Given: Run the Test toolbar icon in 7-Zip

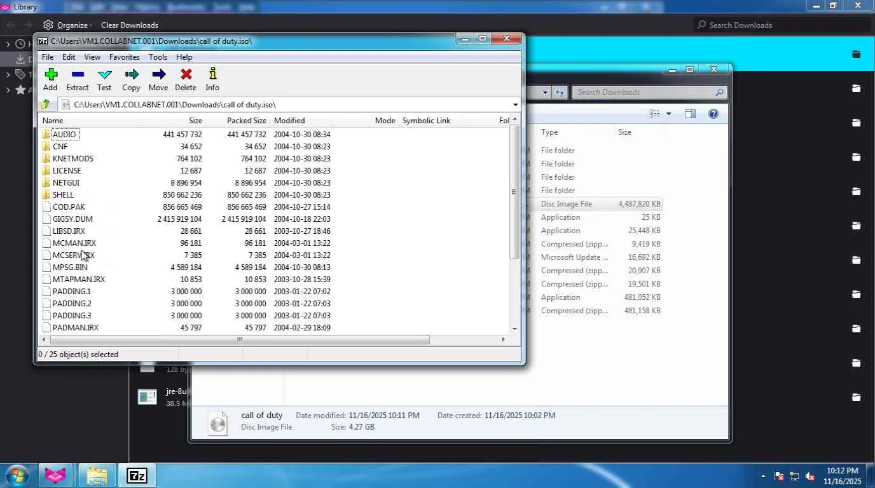Looking at the screenshot, I should 104,74.
